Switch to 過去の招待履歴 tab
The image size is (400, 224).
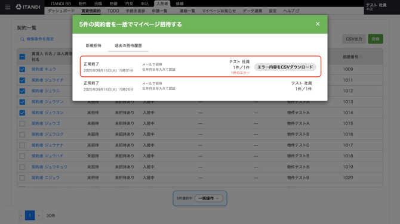(x=128, y=45)
